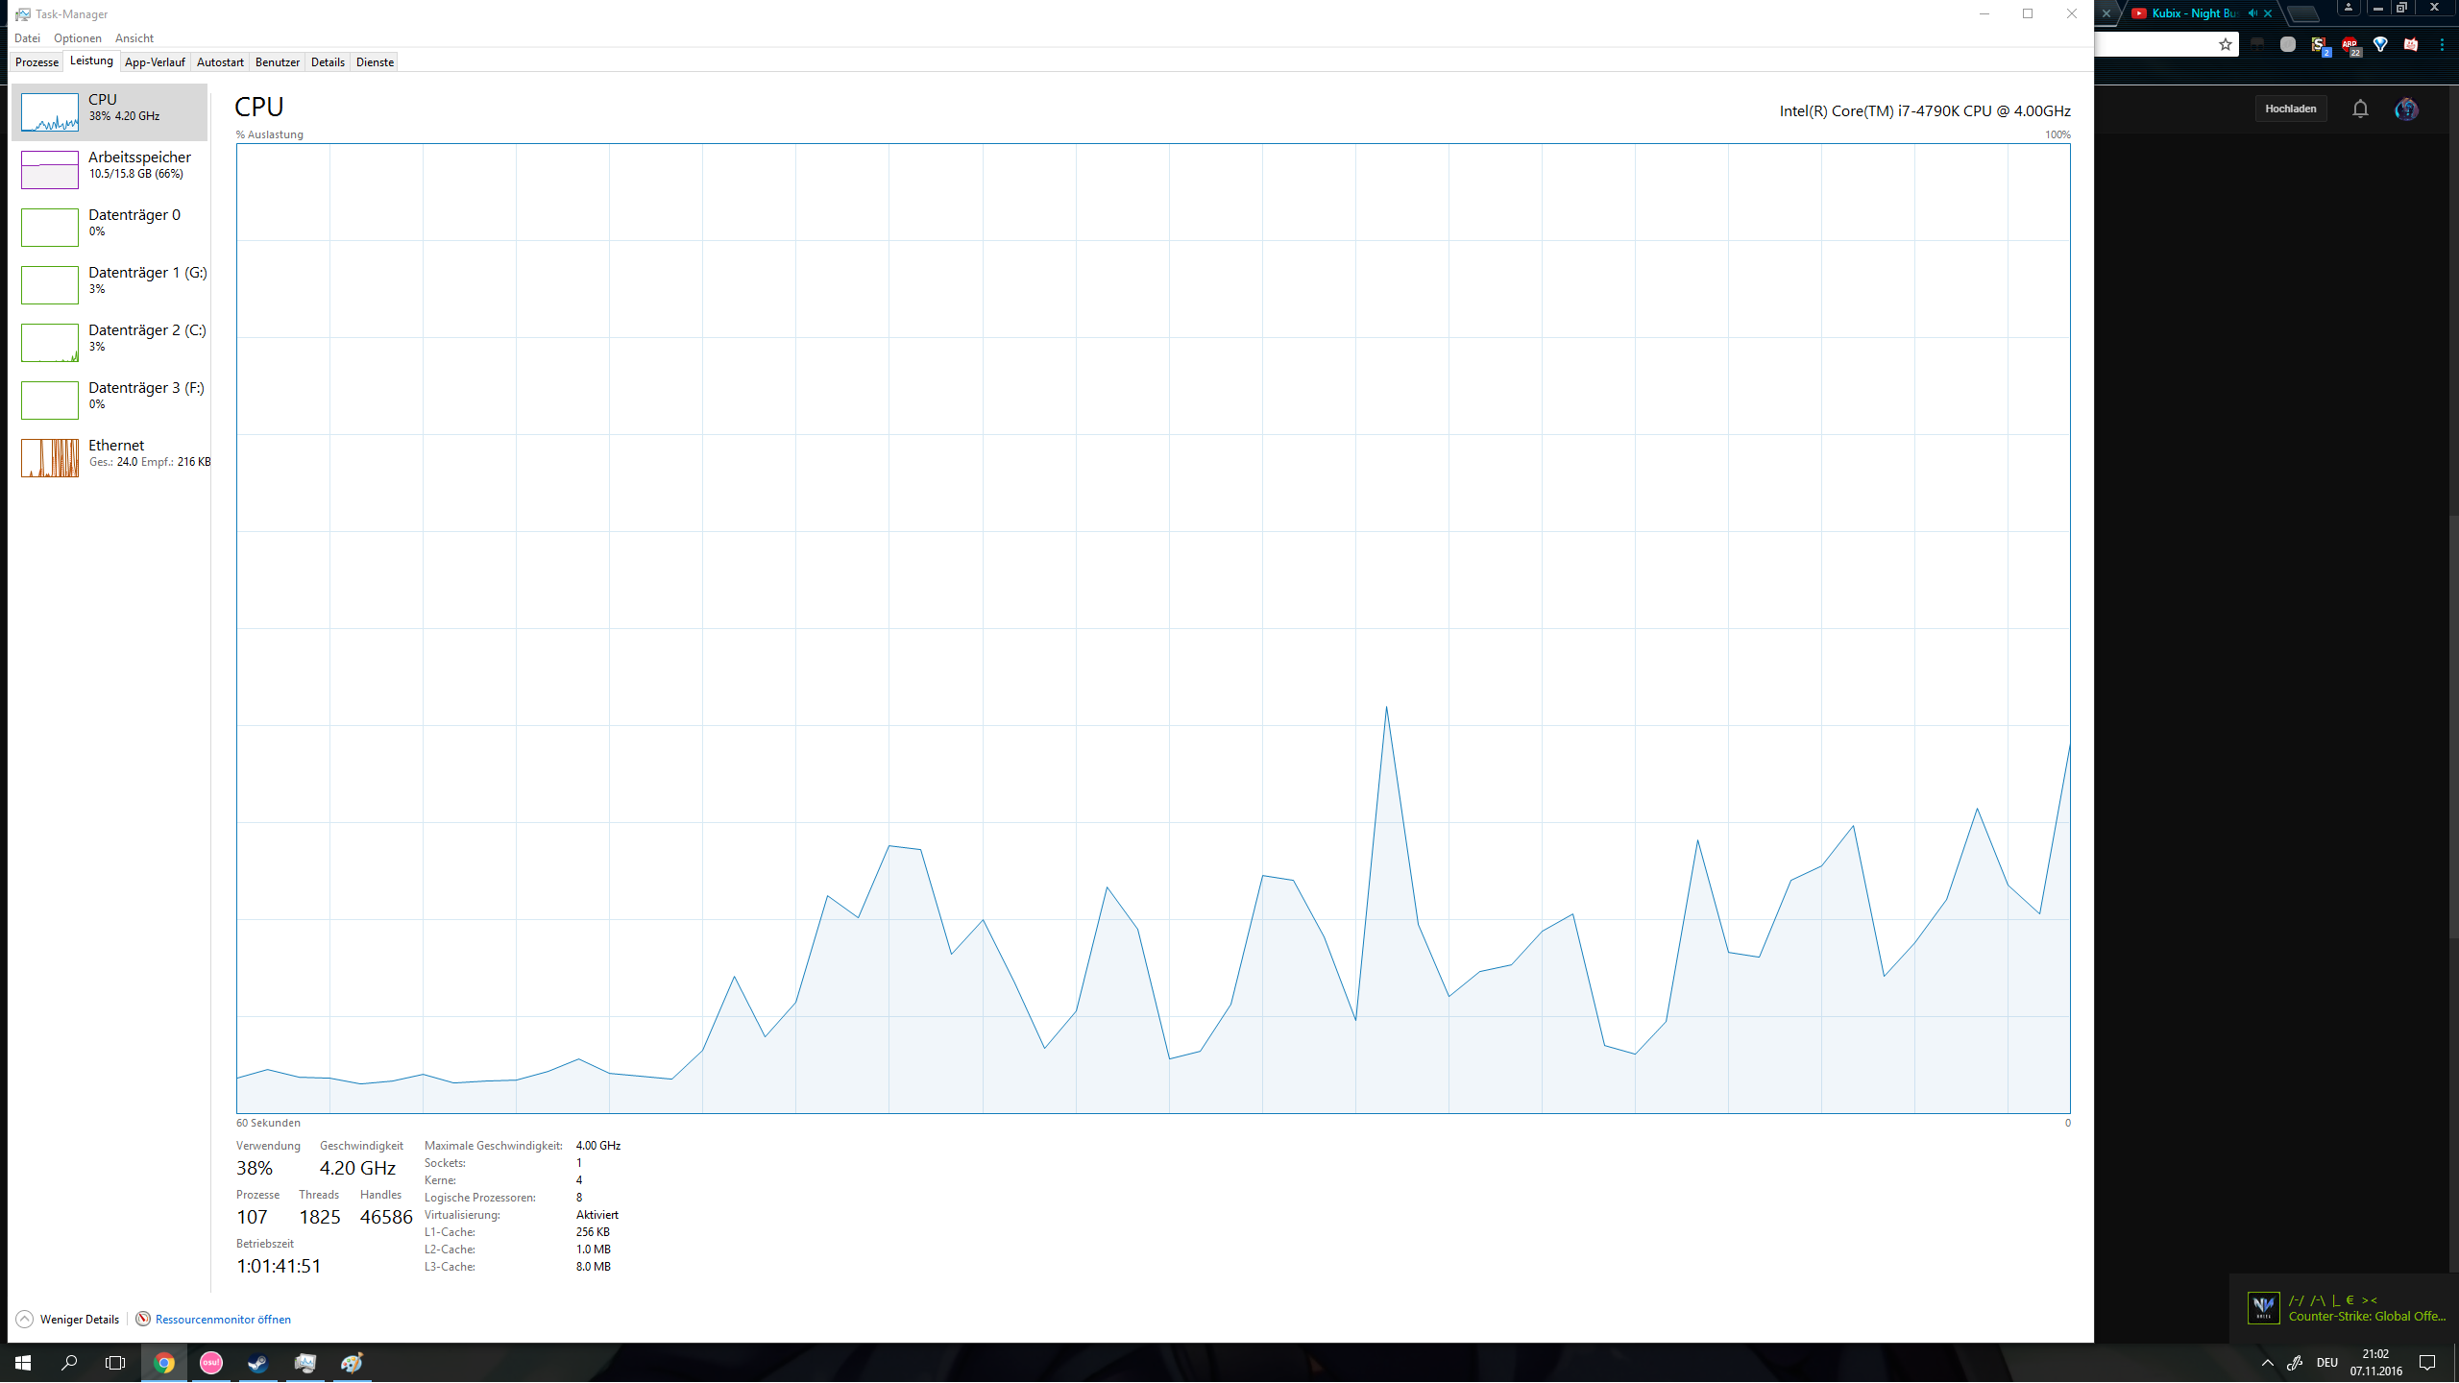Image resolution: width=2459 pixels, height=1383 pixels.
Task: Open the Optionen menu
Action: pos(77,38)
